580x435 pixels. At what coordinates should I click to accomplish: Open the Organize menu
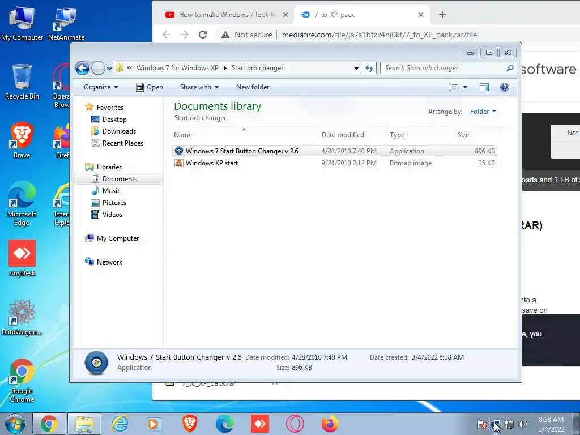point(101,87)
